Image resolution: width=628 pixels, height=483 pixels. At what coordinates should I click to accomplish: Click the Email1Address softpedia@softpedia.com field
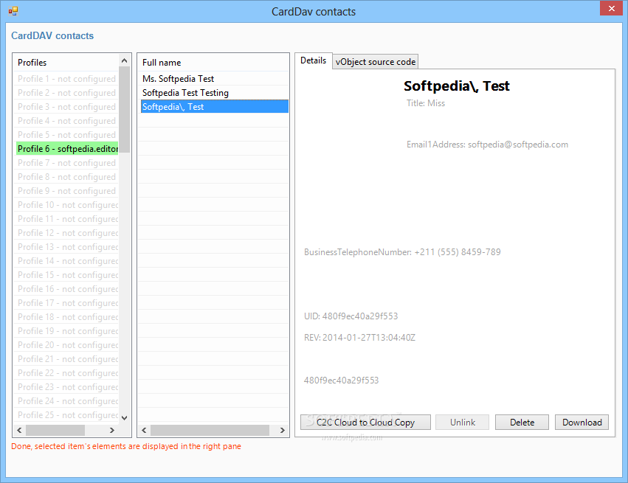(x=487, y=145)
